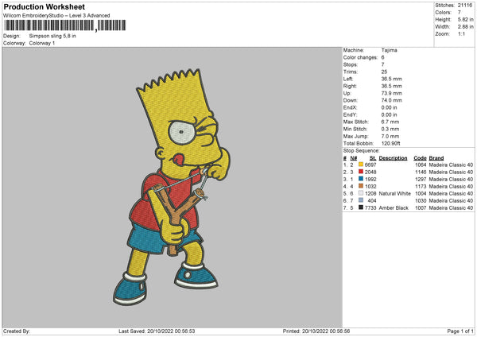
Task: Click stitch count 404 in row 6
Action: 372,201
